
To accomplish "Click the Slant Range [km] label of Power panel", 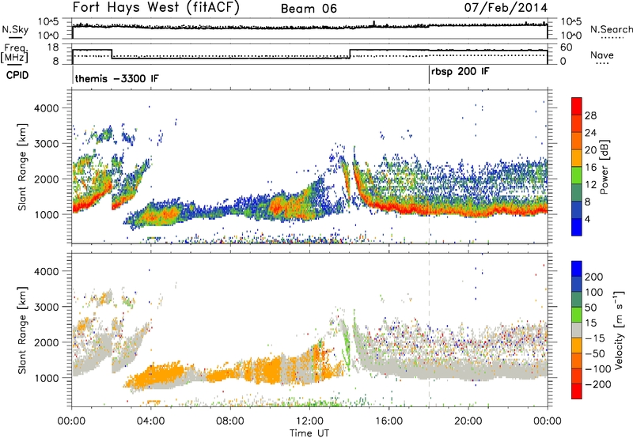I will click(22, 167).
